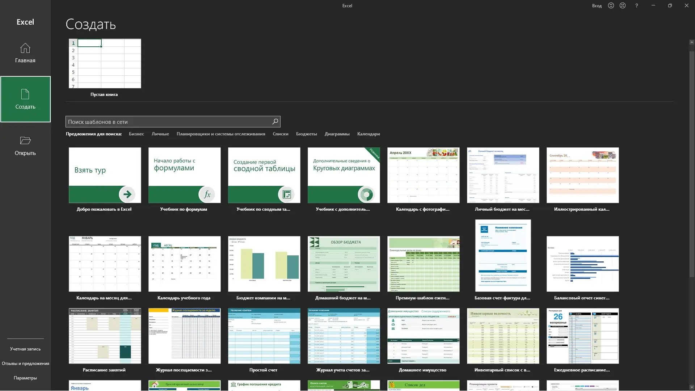Open Отзывы и предложения in the sidebar
The width and height of the screenshot is (695, 391).
25,363
